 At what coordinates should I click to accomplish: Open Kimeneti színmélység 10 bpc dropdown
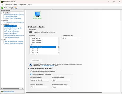[61, 80]
